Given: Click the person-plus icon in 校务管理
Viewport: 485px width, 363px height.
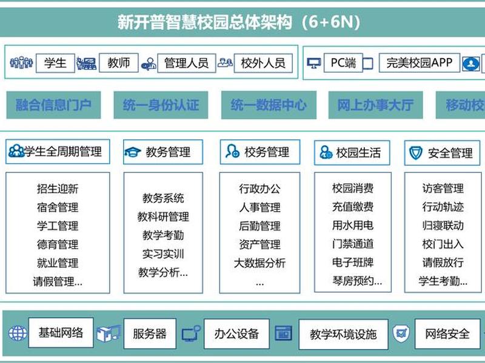Looking at the screenshot, I should pyautogui.click(x=233, y=151).
